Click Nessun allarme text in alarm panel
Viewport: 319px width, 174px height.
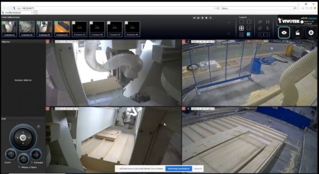(x=23, y=80)
